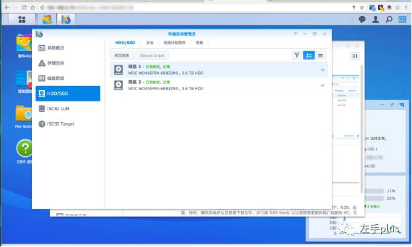Click the 11% usage bar in resource widget

(374, 191)
